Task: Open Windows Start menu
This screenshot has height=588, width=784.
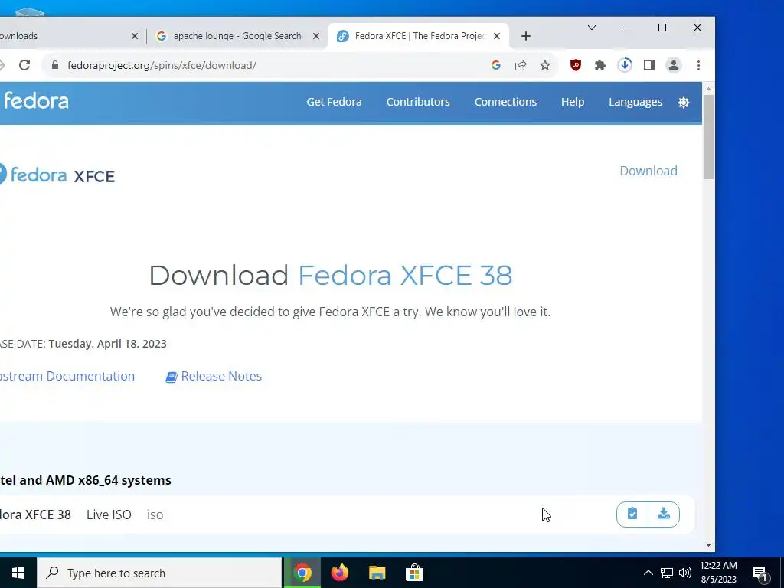Action: pyautogui.click(x=18, y=573)
